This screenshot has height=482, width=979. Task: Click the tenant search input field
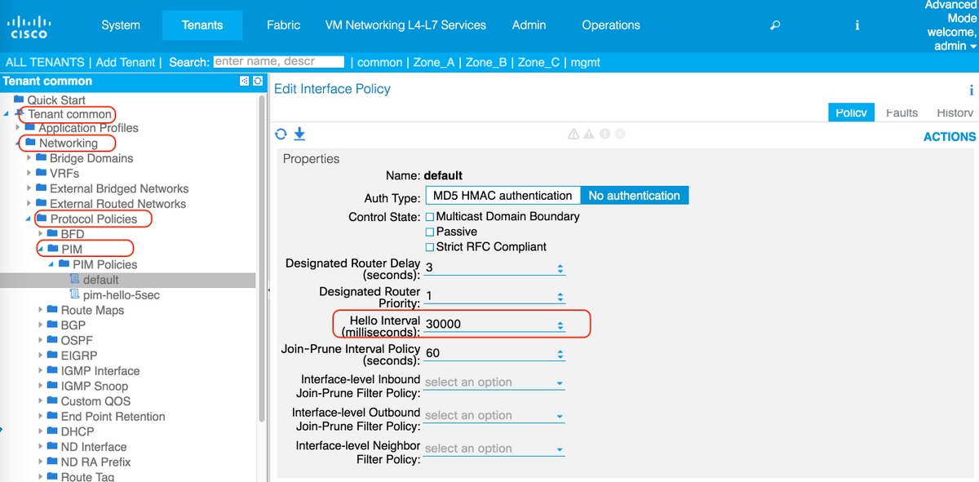pyautogui.click(x=278, y=61)
